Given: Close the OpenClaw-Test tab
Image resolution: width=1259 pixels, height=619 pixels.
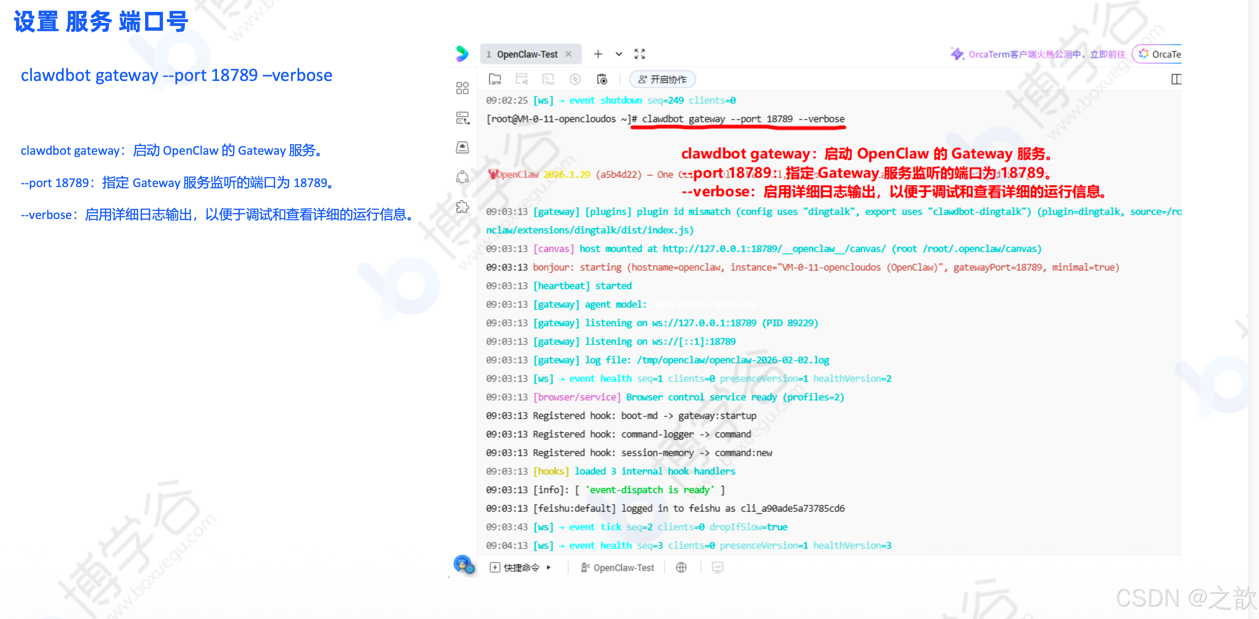Looking at the screenshot, I should pyautogui.click(x=568, y=54).
